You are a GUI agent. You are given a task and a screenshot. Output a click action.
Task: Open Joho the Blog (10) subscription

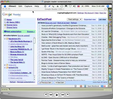point(17,46)
